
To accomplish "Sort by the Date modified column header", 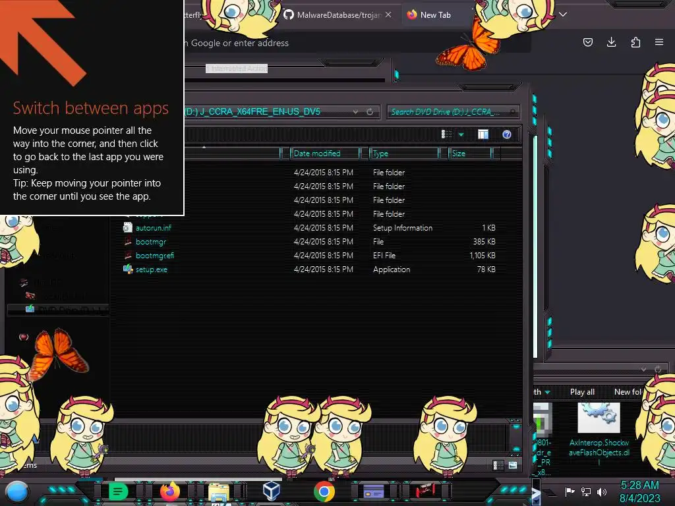I will 324,153.
